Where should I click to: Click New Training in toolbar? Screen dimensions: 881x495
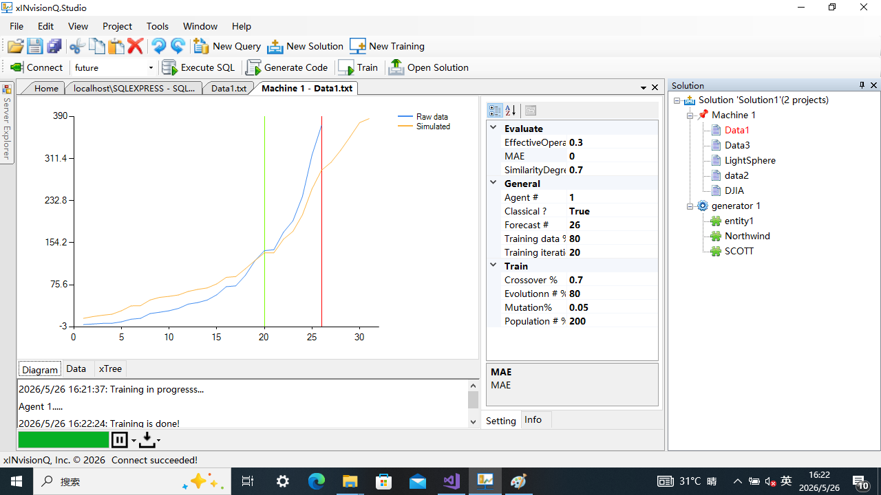[387, 46]
